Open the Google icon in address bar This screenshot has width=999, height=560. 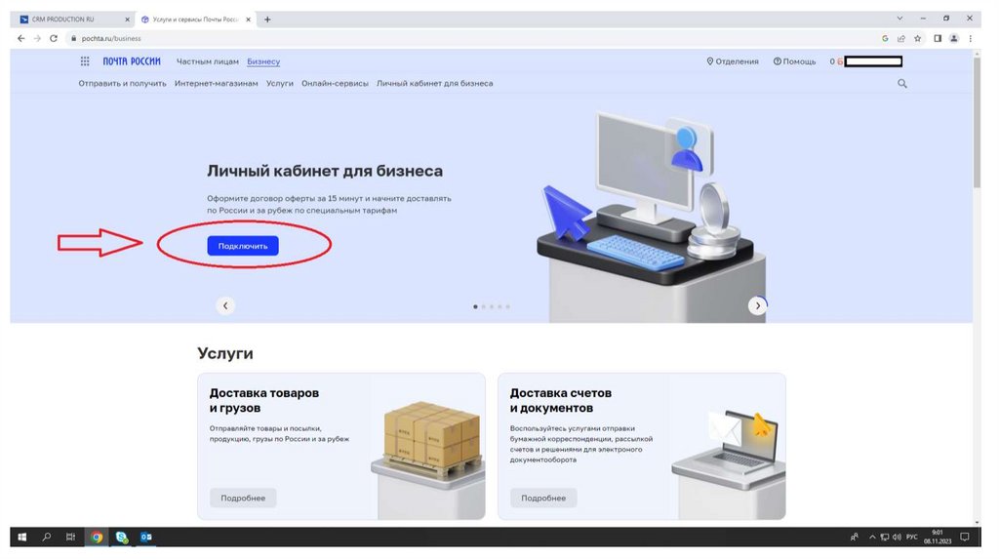(885, 38)
